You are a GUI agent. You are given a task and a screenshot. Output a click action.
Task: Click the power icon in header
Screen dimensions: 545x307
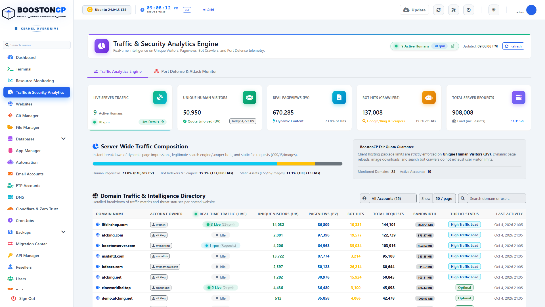tap(469, 10)
